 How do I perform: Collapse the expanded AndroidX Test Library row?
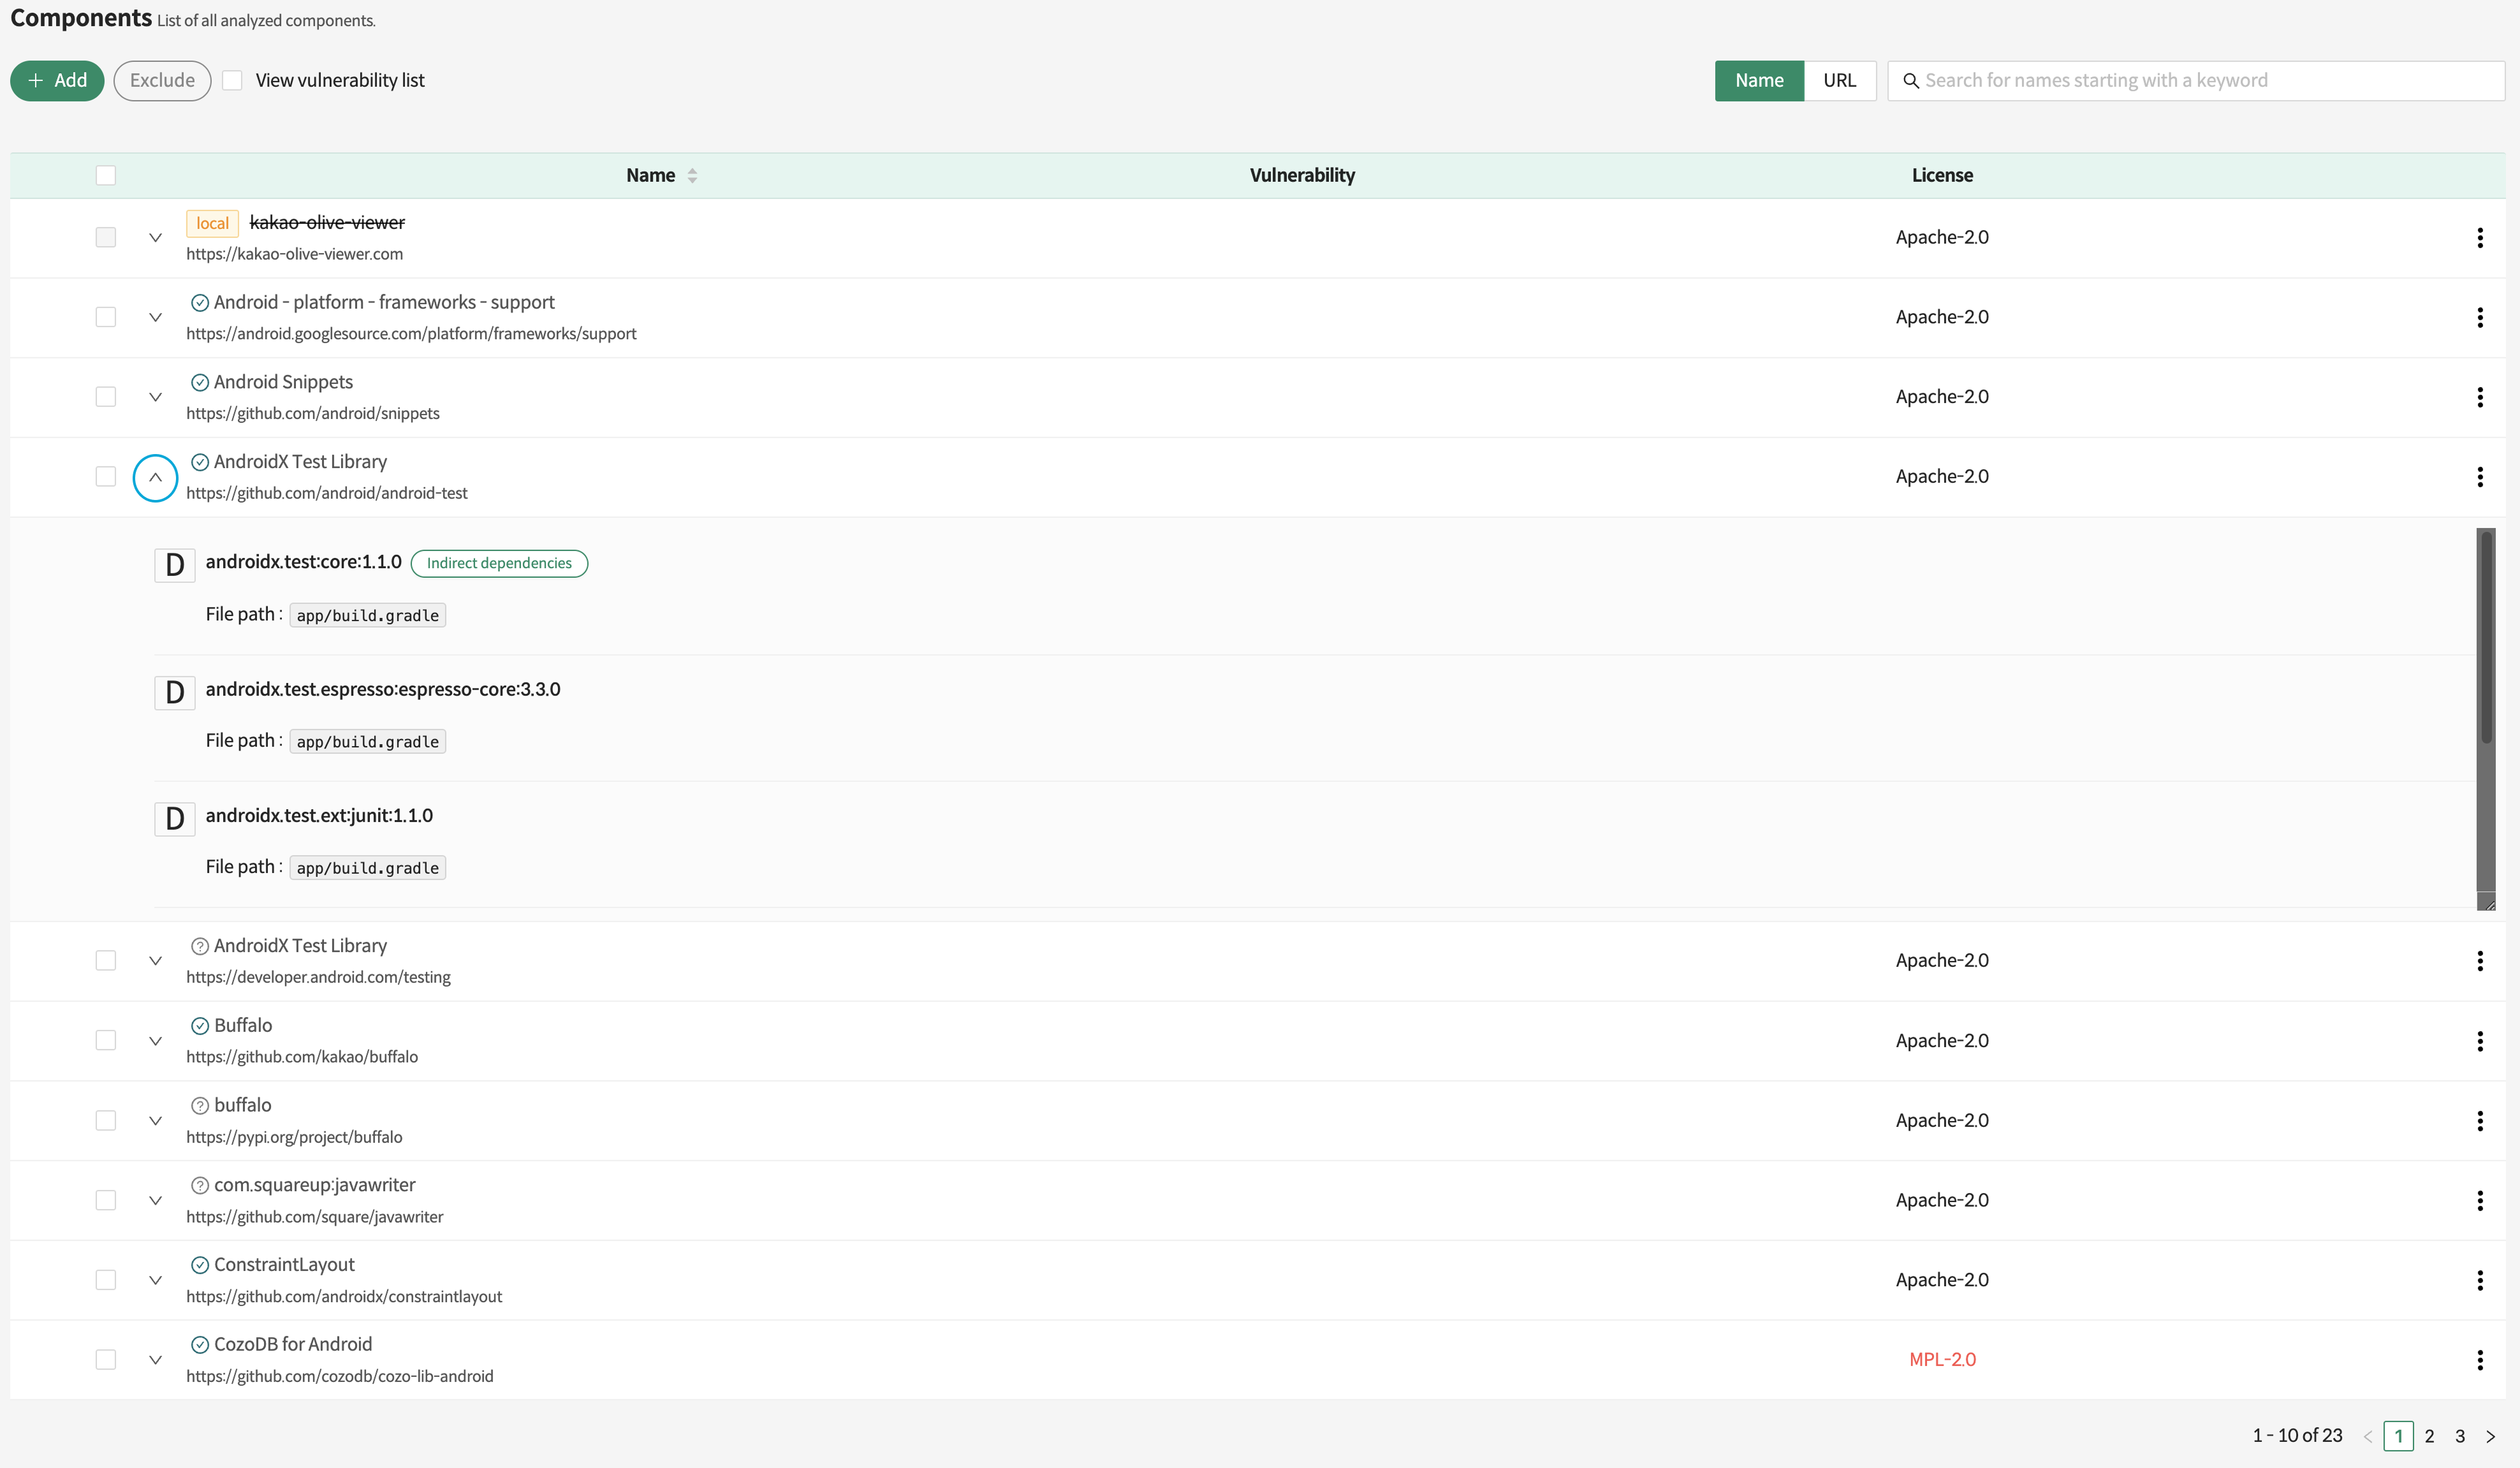point(155,477)
